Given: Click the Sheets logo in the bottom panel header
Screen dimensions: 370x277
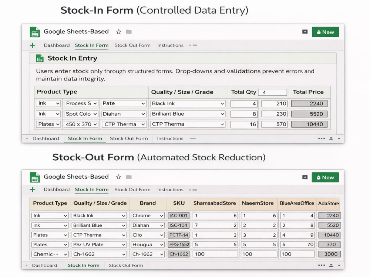Looking at the screenshot, I should [x=35, y=177].
